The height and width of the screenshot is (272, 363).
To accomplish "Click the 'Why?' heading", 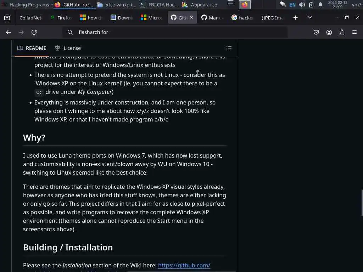I will [34, 138].
